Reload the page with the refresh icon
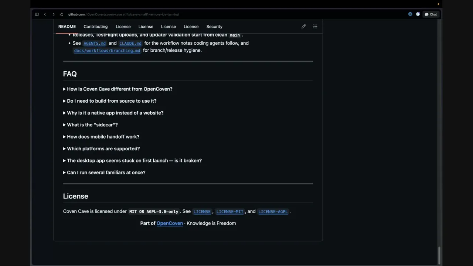473x266 pixels. 62,14
